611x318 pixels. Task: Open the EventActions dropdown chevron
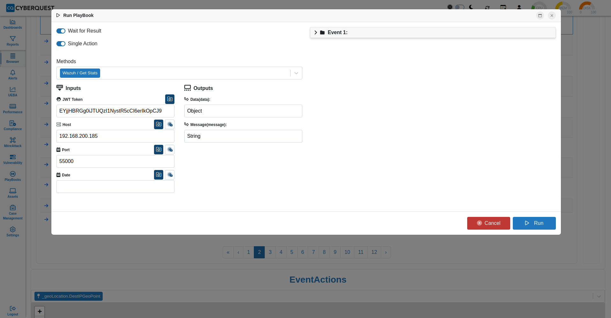[x=599, y=296]
